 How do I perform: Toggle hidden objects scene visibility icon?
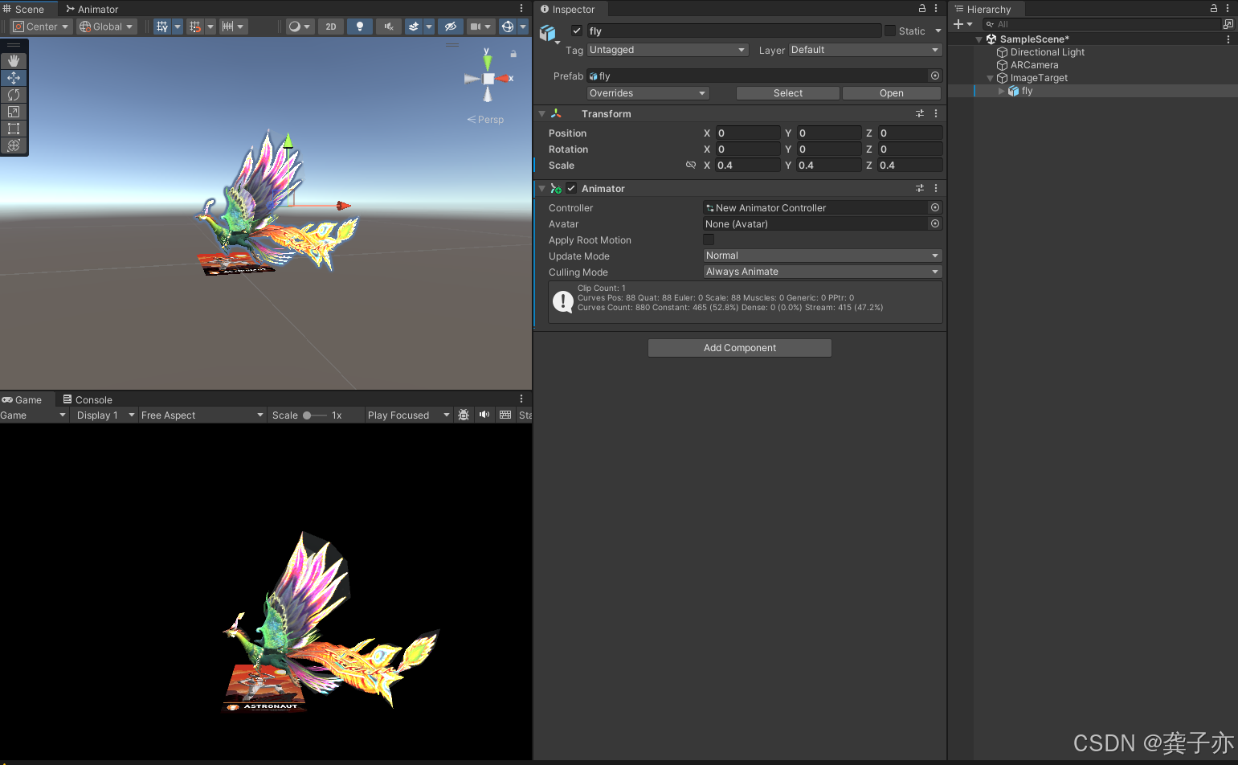(x=451, y=27)
